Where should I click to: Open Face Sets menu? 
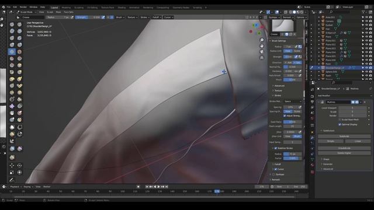pyautogui.click(x=68, y=12)
